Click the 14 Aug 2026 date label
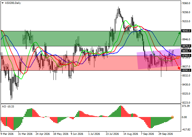Screen dimensions: 192x137 pos(131,134)
